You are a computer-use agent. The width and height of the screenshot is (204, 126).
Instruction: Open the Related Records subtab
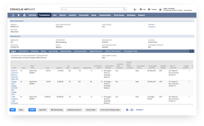[96, 51]
